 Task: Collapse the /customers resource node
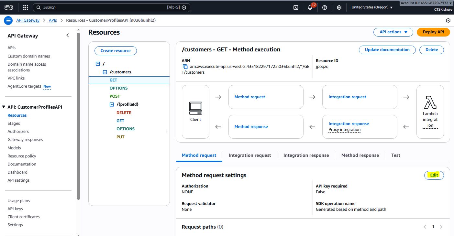105,72
